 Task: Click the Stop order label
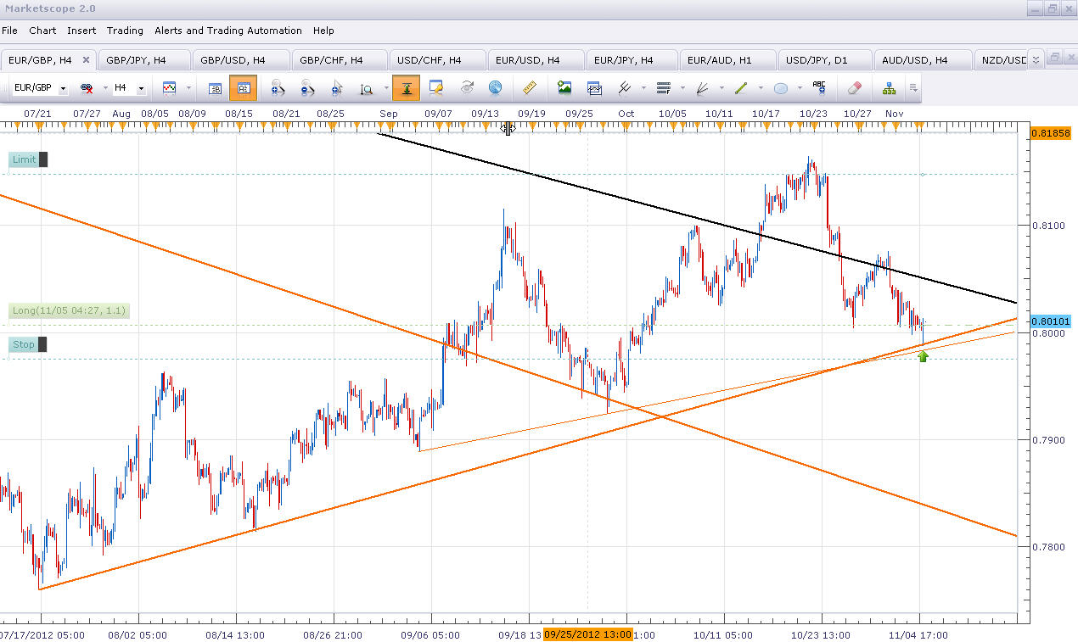[x=24, y=344]
